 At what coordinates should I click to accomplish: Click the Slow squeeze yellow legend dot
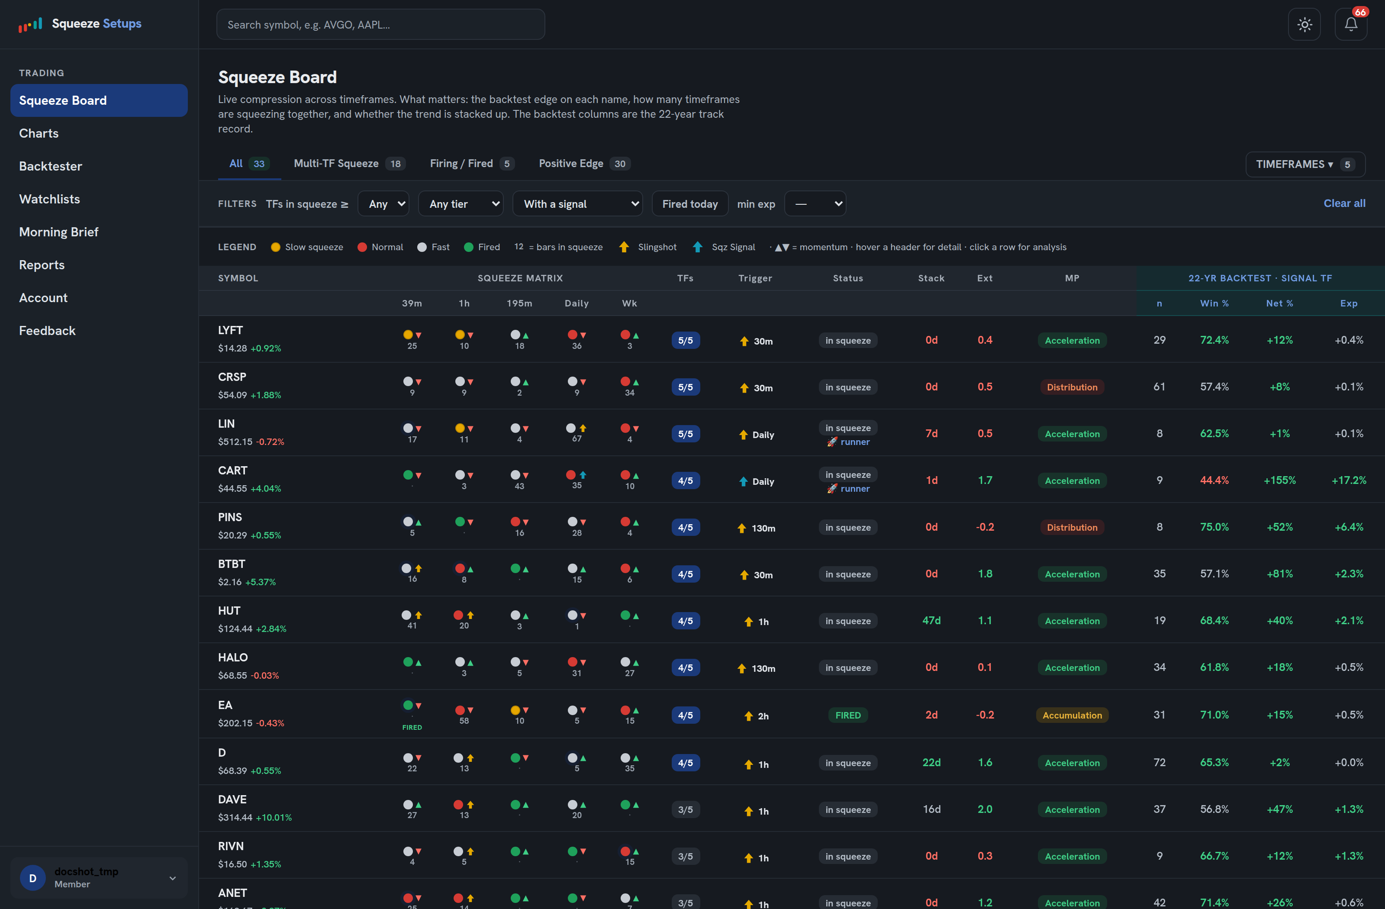(x=275, y=247)
